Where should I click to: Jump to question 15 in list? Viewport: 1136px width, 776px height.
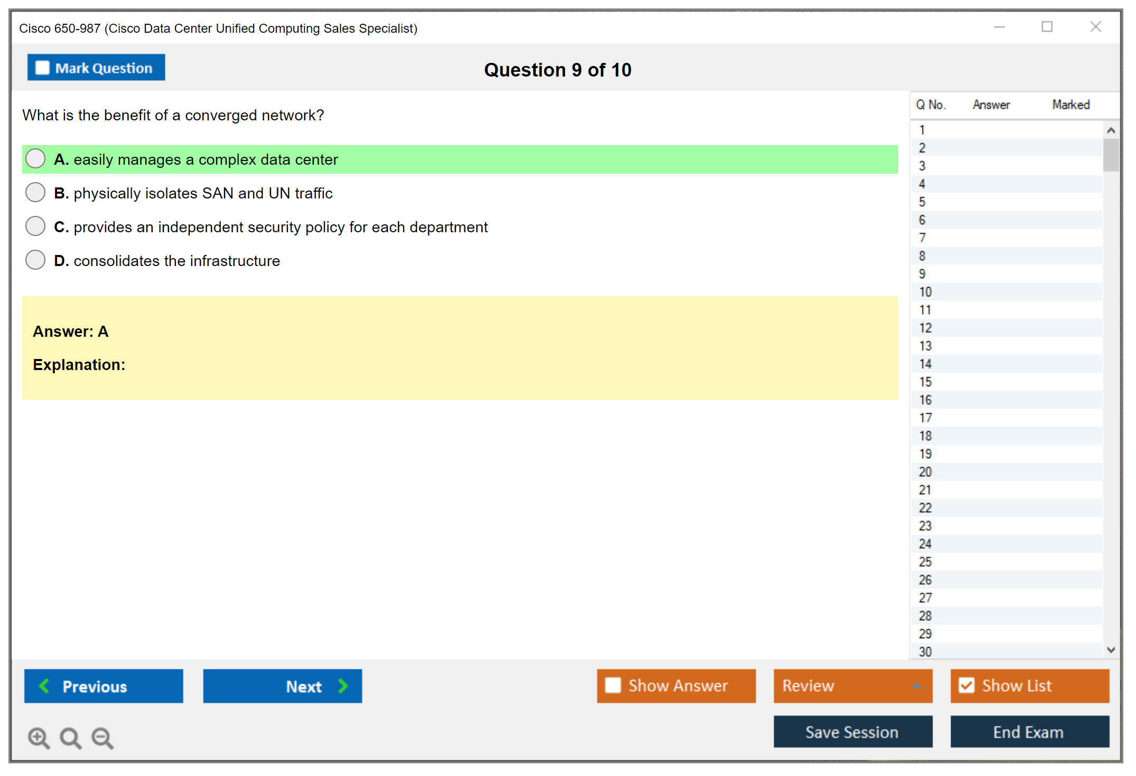925,382
